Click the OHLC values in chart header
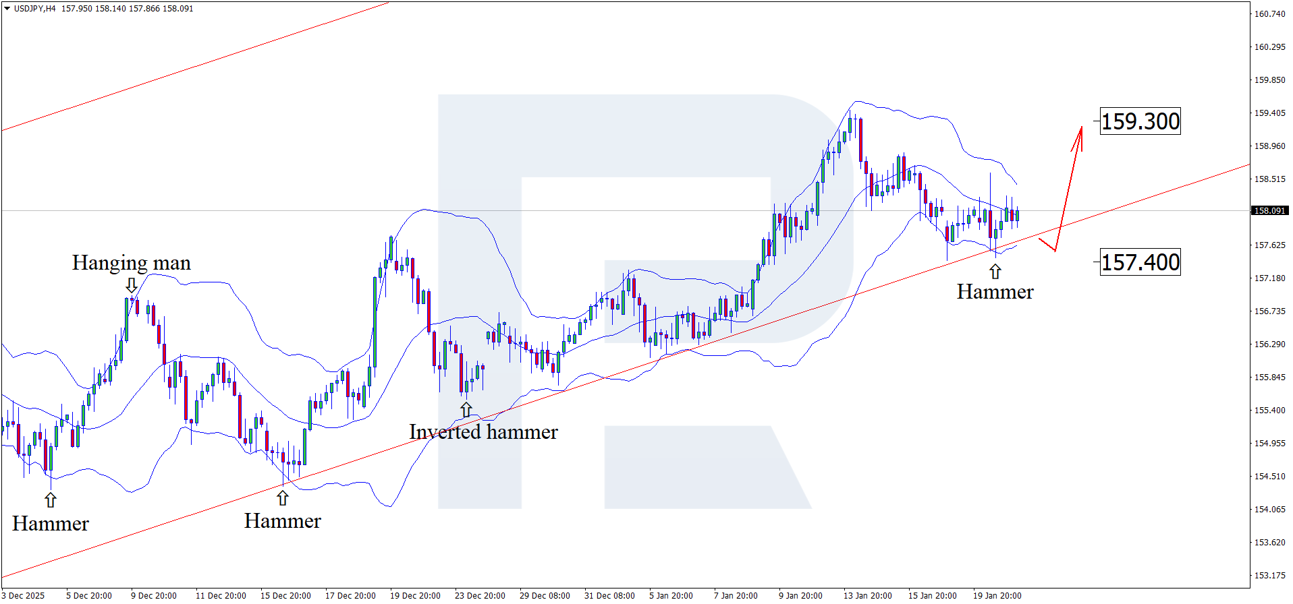 pos(127,9)
